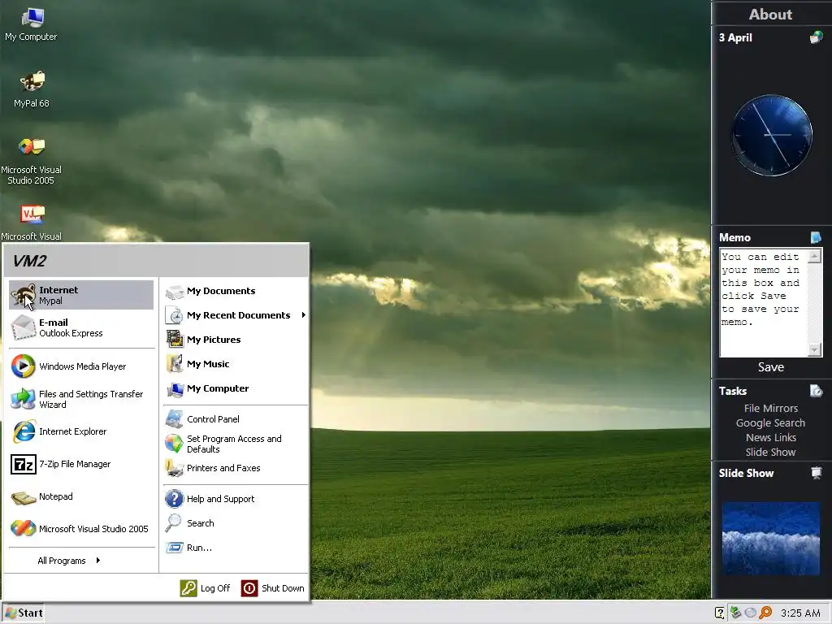Click the memo scrollbar up arrow
Screen dimensions: 832x624
click(814, 256)
